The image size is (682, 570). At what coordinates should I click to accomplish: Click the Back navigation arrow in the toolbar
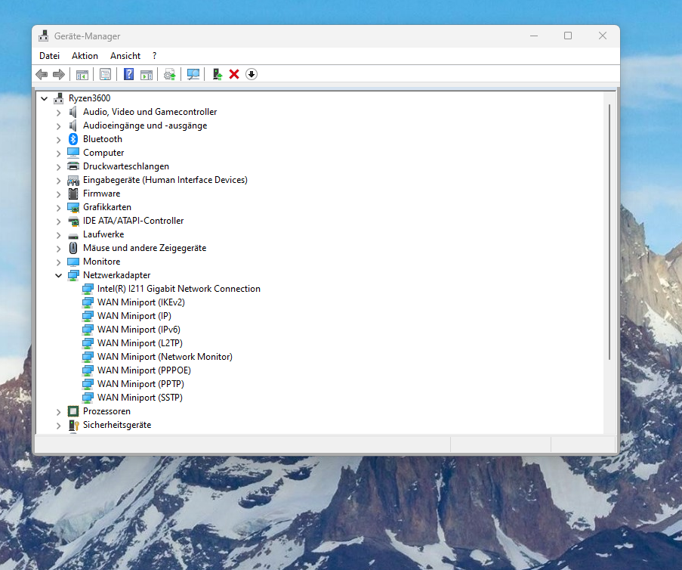[41, 73]
